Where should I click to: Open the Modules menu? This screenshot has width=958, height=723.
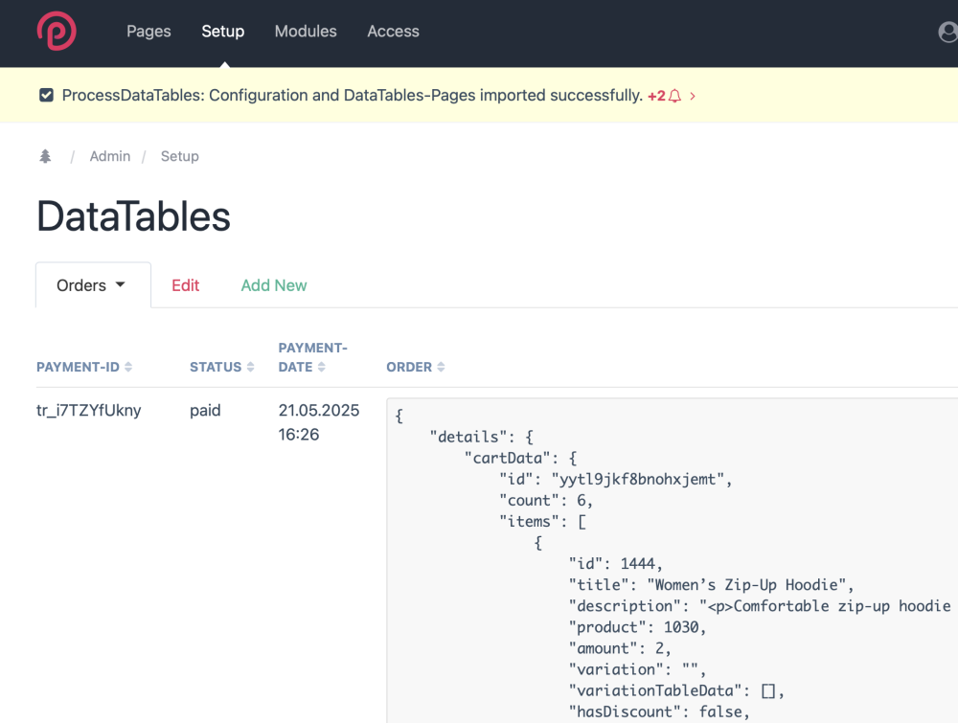pyautogui.click(x=306, y=32)
